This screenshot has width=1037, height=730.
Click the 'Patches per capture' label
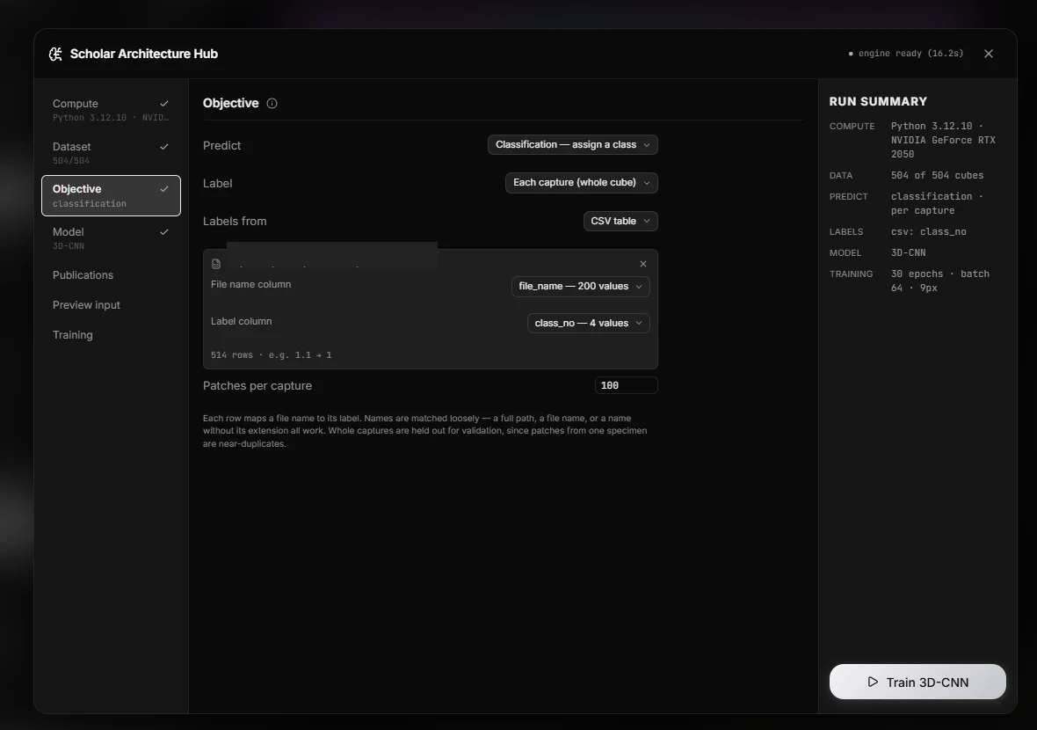[257, 386]
